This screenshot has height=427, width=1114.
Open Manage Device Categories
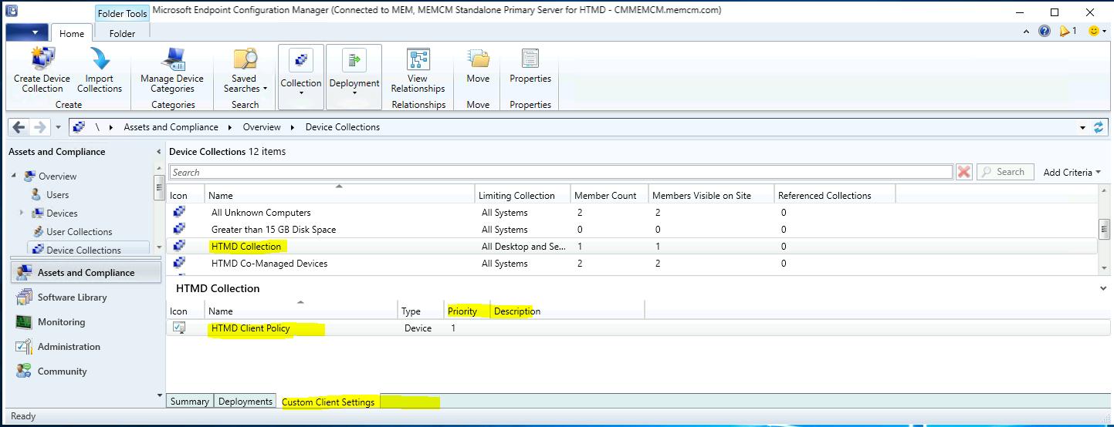click(x=172, y=70)
